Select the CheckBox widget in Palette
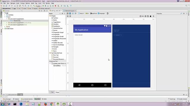The height and width of the screenshot is (106, 190). 55,24
